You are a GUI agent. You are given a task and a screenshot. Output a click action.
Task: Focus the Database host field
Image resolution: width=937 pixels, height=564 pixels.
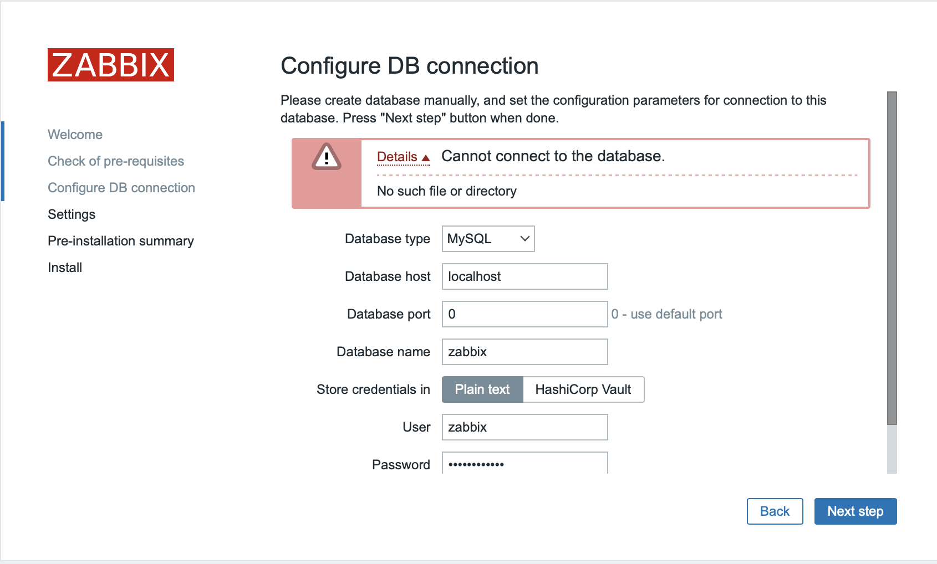click(x=524, y=276)
